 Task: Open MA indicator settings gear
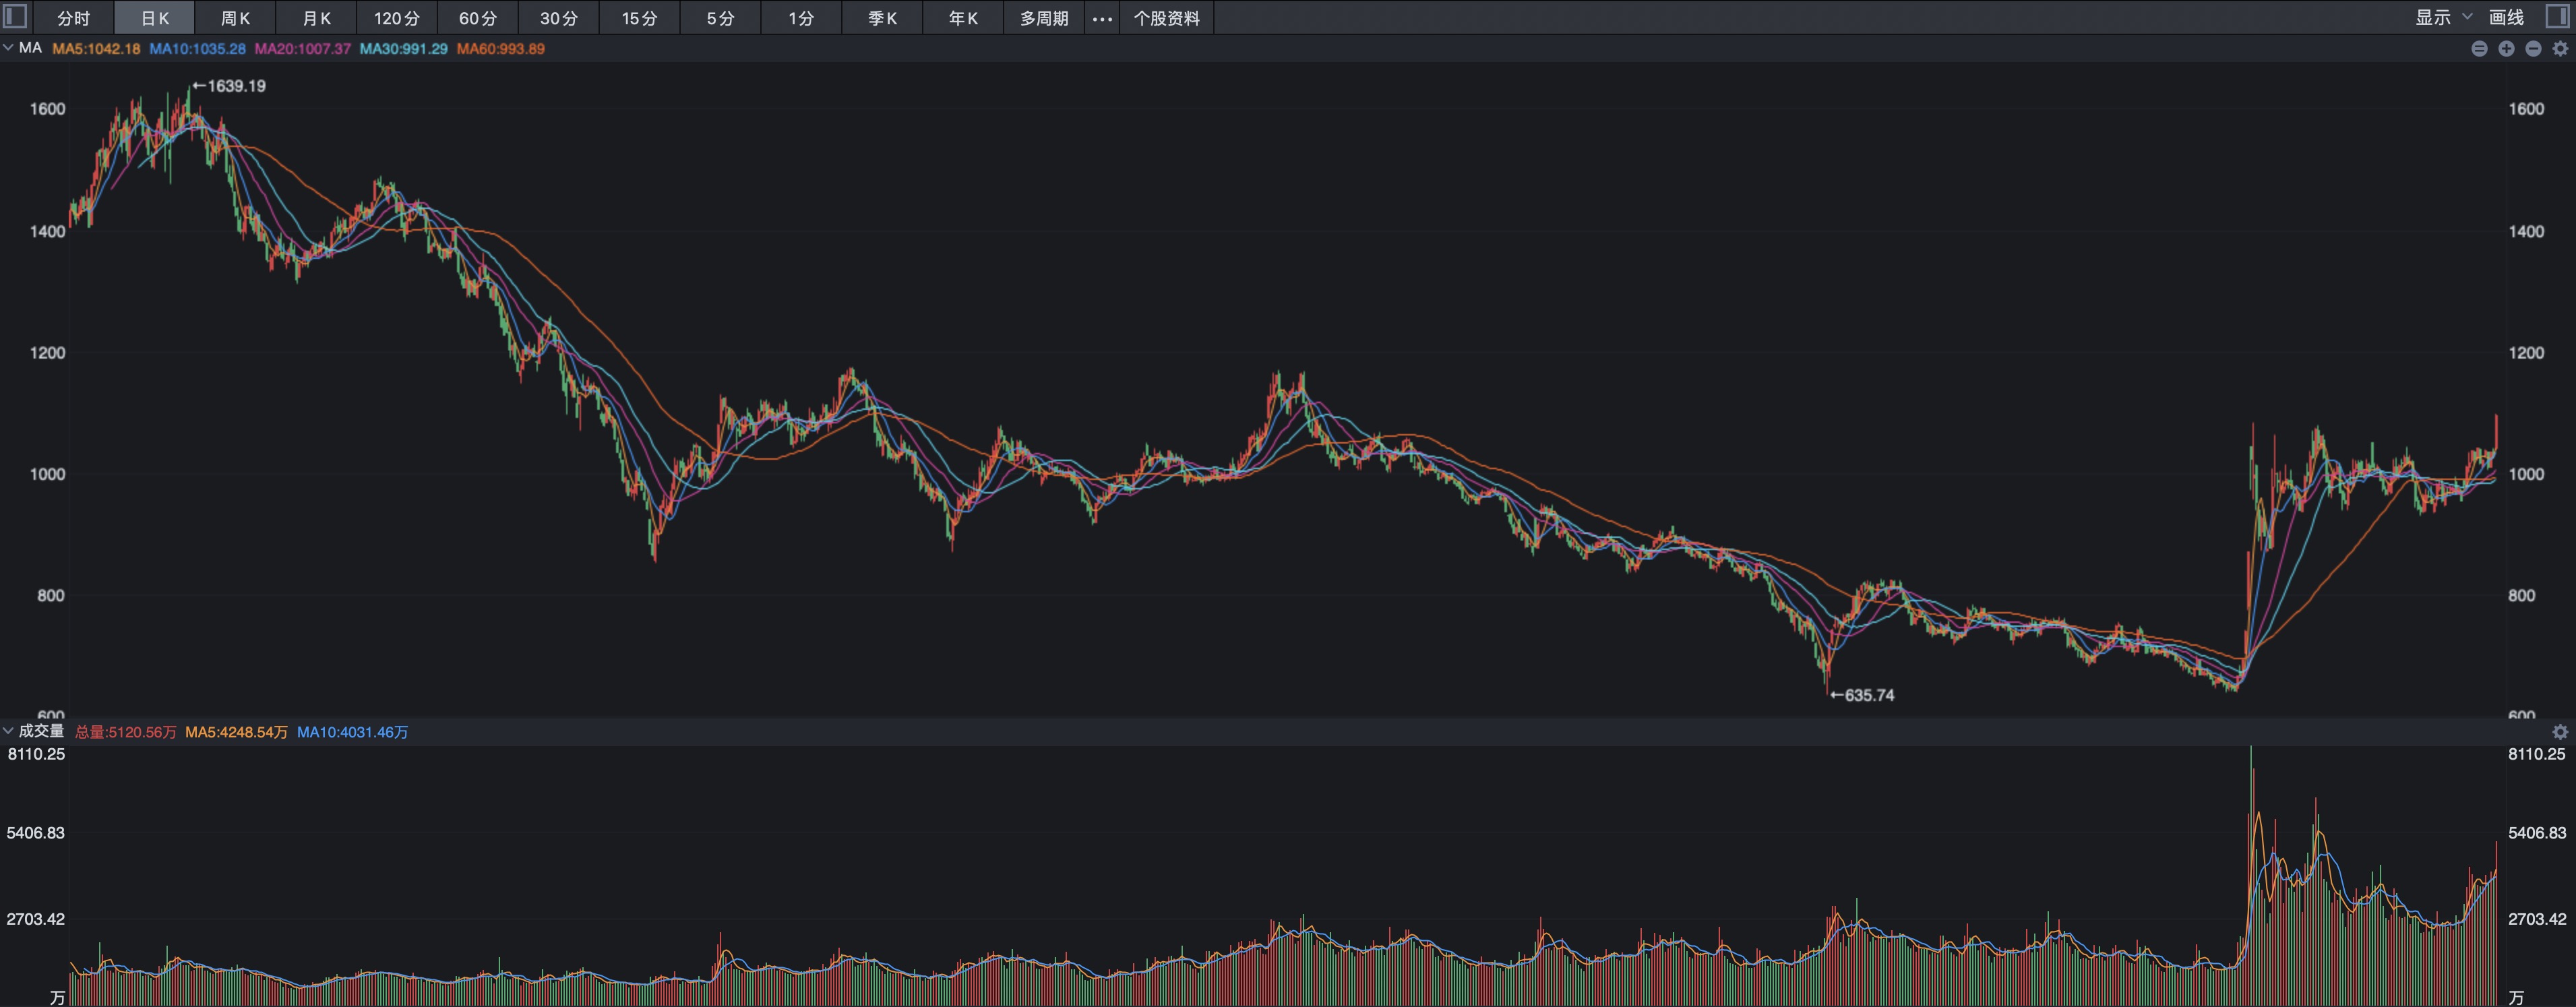point(2560,49)
